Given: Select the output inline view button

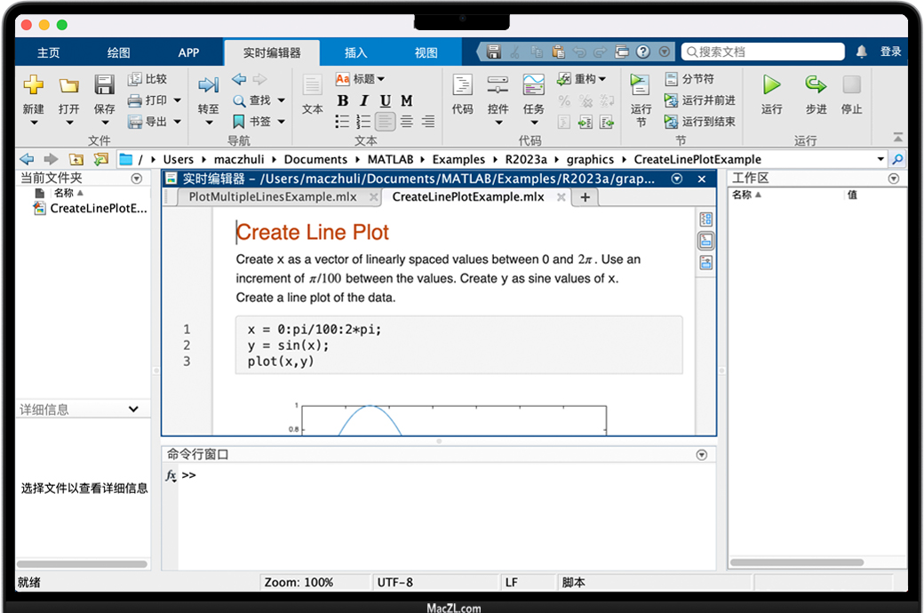Looking at the screenshot, I should point(705,241).
